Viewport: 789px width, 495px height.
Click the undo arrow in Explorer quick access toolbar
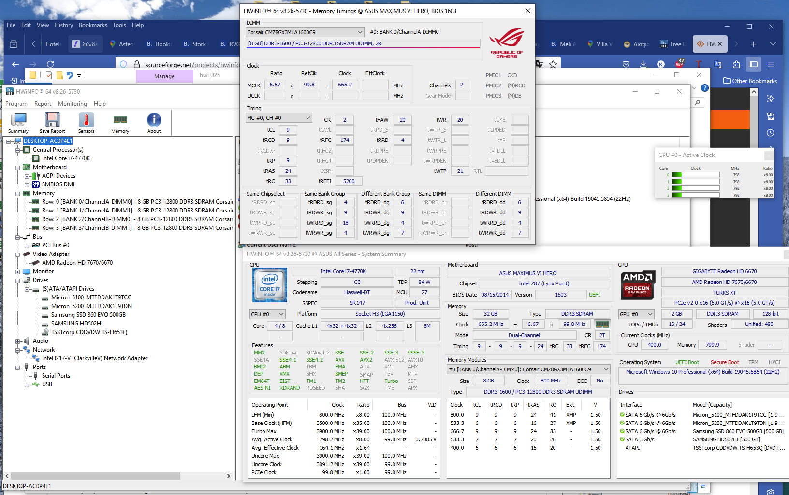tap(70, 75)
